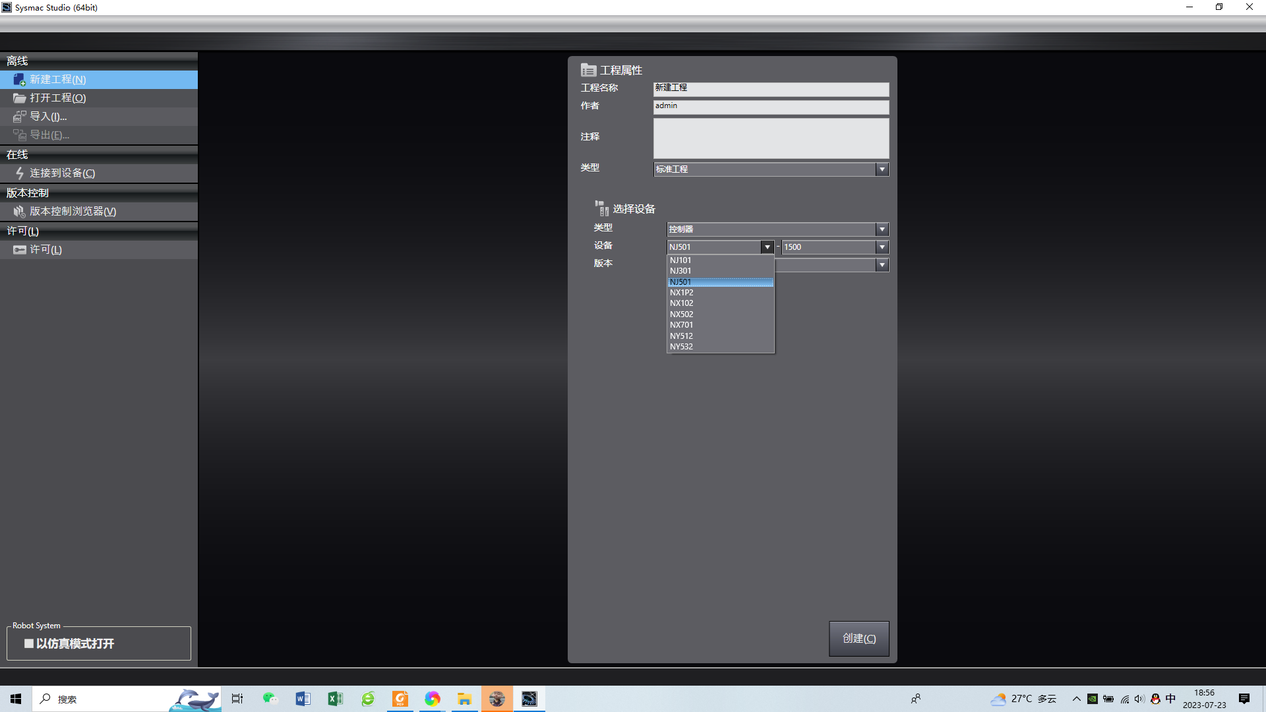The height and width of the screenshot is (712, 1266).
Task: Collapse the NJ501 device dropdown arrow
Action: click(x=767, y=247)
